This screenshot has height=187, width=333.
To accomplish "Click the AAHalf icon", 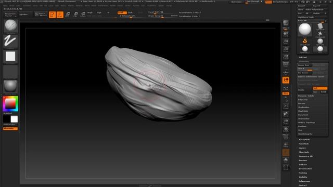I will tap(286, 57).
